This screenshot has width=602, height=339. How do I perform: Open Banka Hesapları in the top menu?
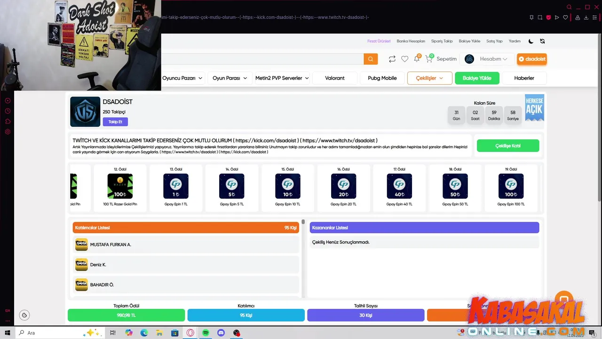tap(411, 41)
